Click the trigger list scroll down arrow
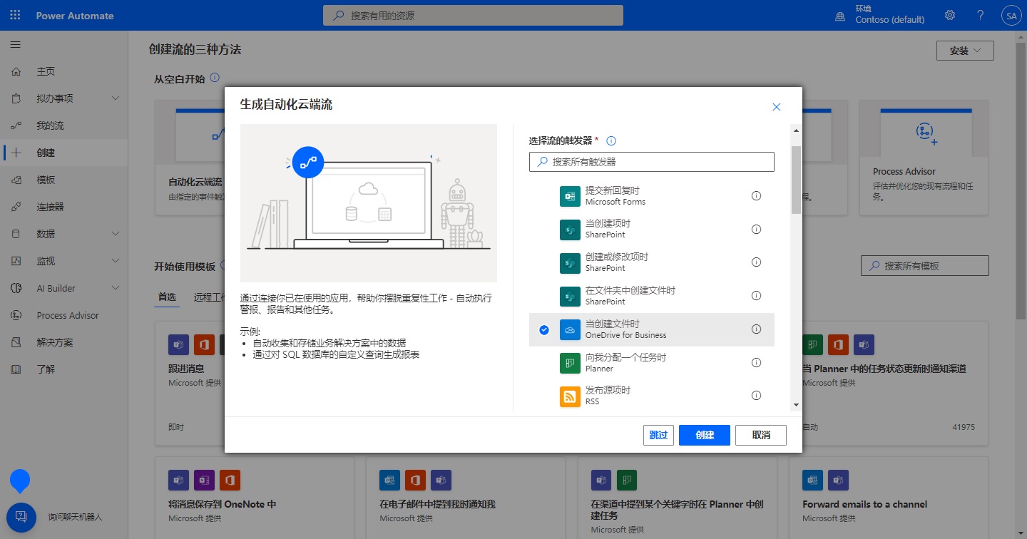 click(x=796, y=405)
